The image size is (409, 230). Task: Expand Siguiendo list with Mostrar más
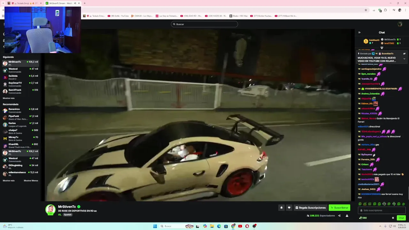pyautogui.click(x=9, y=98)
